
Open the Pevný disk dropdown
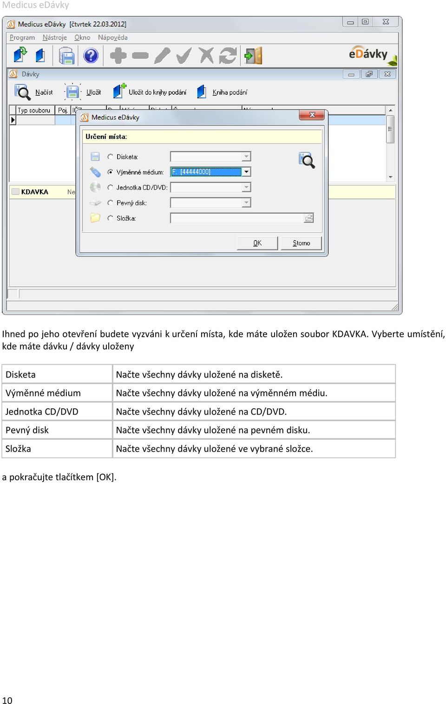click(246, 202)
